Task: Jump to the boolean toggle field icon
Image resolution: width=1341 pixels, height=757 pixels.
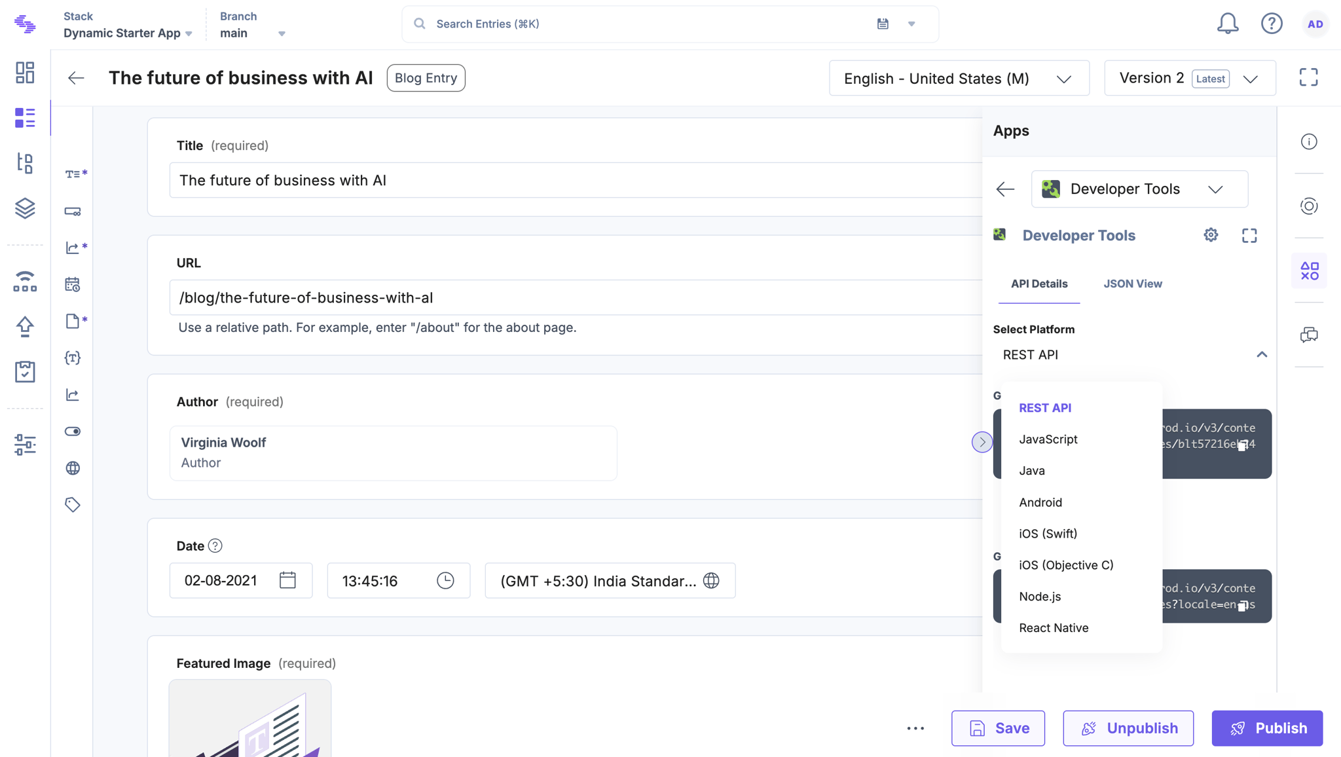Action: pos(73,431)
